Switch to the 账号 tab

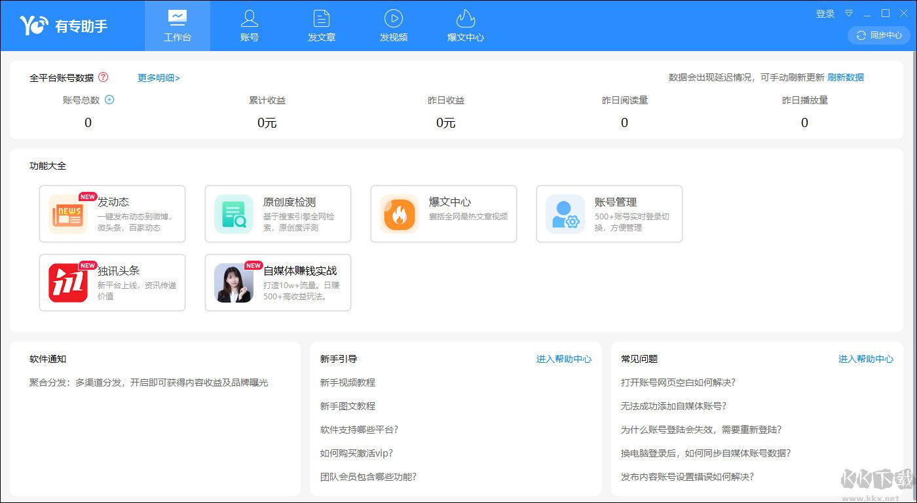coord(249,26)
